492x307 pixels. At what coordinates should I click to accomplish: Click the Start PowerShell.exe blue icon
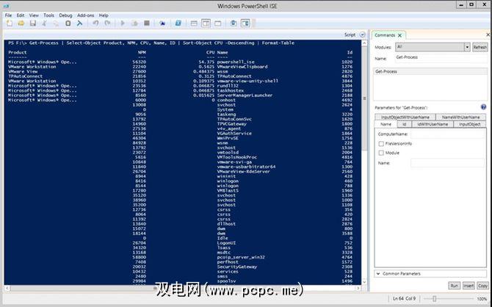point(178,24)
